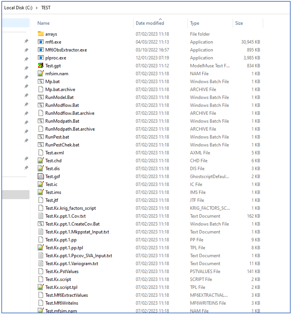
Task: Sort files by the Type column header
Action: click(x=195, y=23)
